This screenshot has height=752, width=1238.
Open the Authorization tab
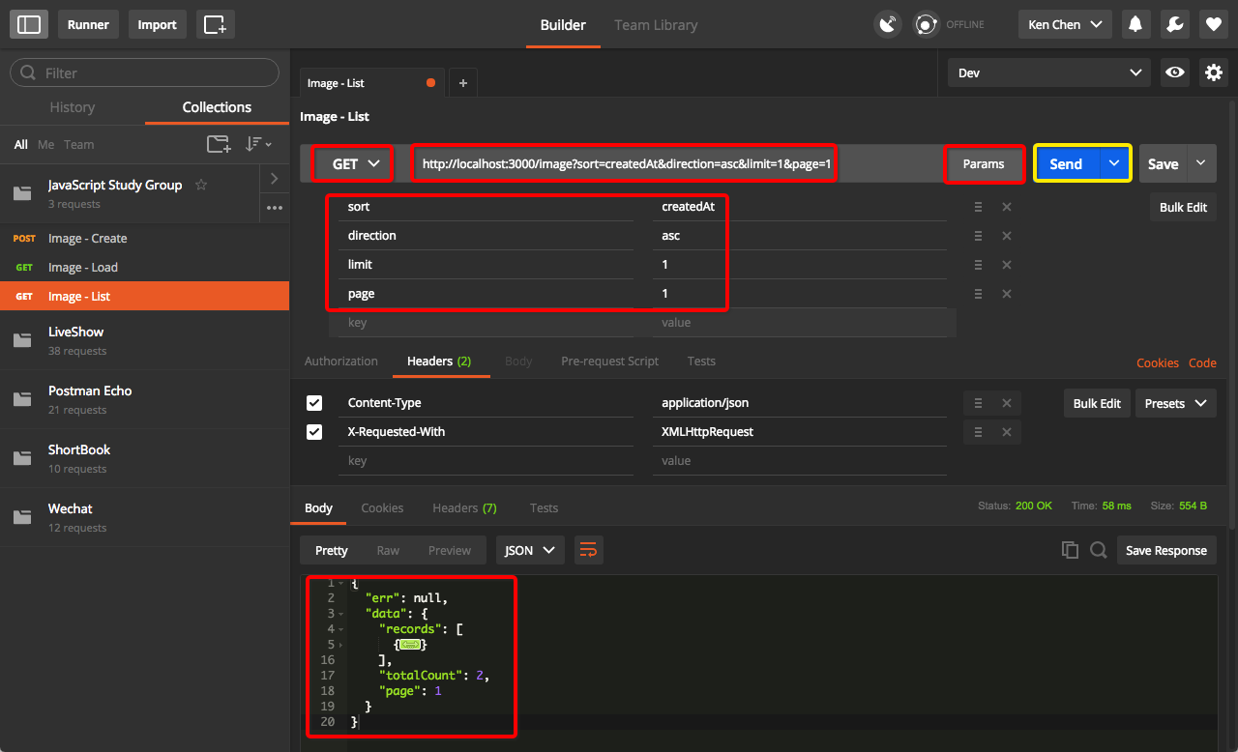341,362
